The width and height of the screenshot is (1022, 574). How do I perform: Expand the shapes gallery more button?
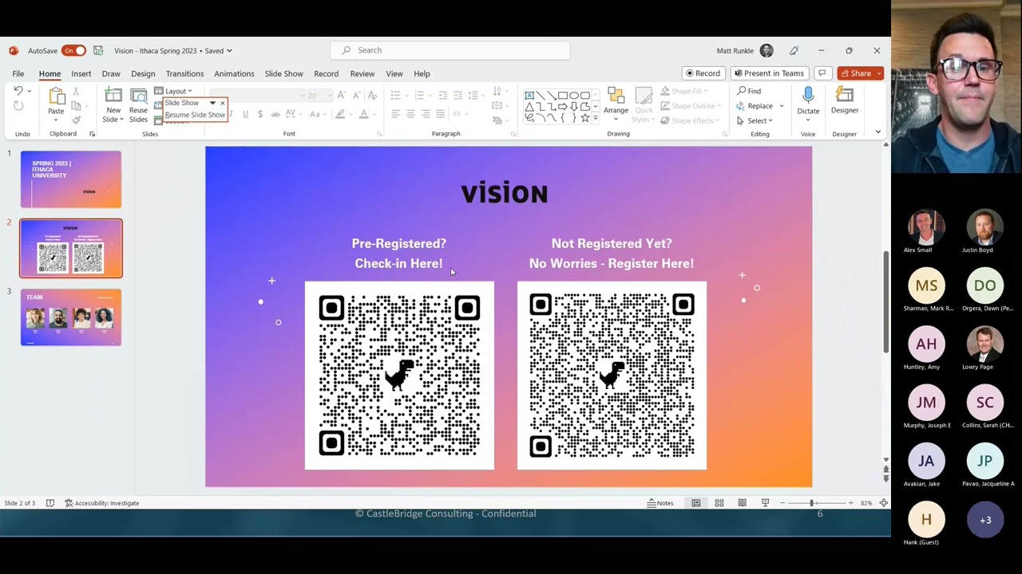click(x=596, y=118)
